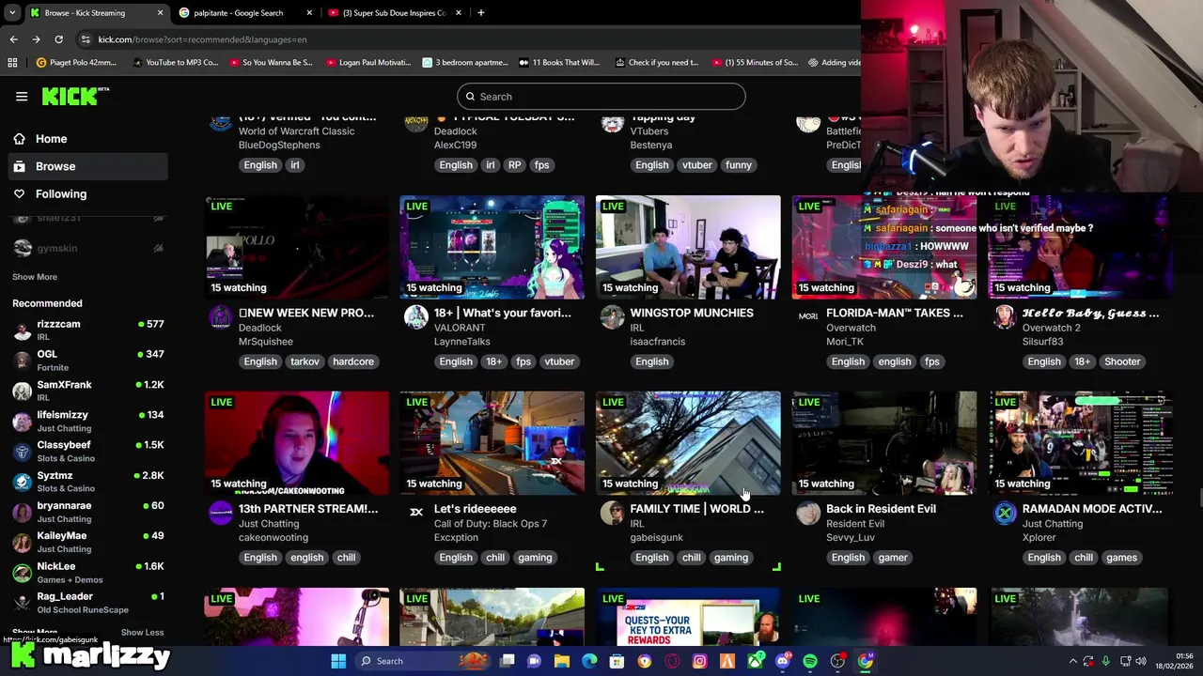Reload the current page
The image size is (1203, 676).
[58, 39]
